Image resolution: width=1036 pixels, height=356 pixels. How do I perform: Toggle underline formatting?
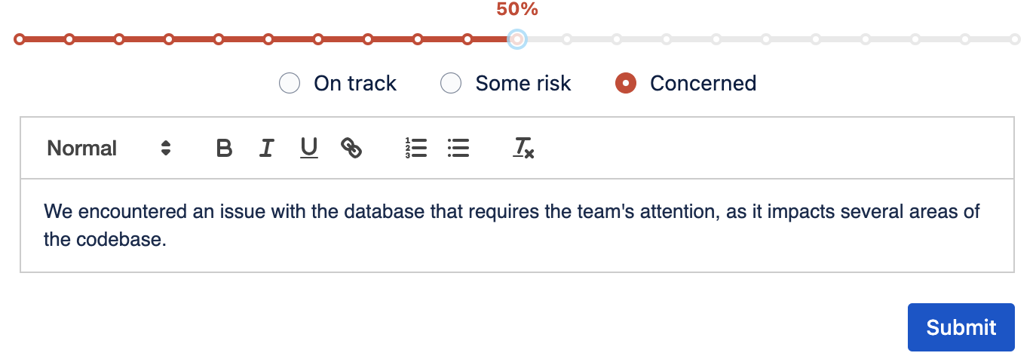click(309, 148)
